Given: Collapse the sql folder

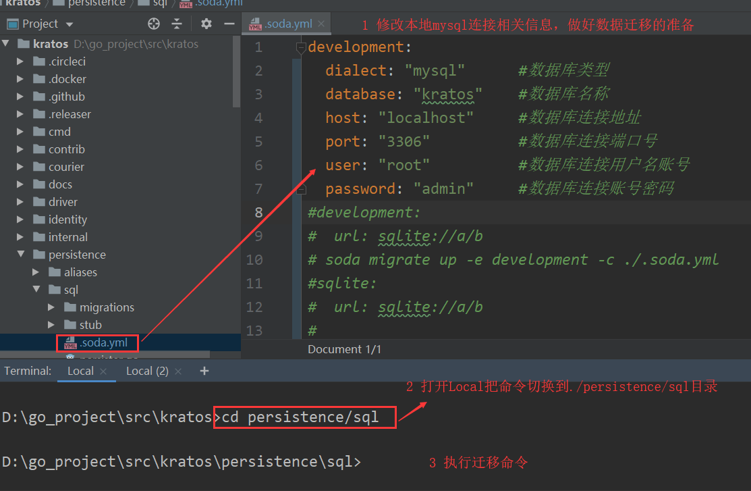Looking at the screenshot, I should pyautogui.click(x=36, y=290).
